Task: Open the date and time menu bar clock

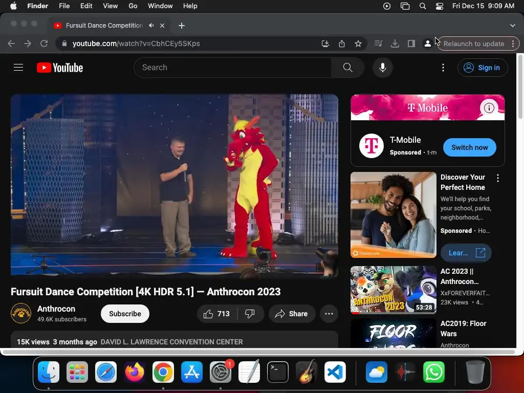Action: [483, 6]
